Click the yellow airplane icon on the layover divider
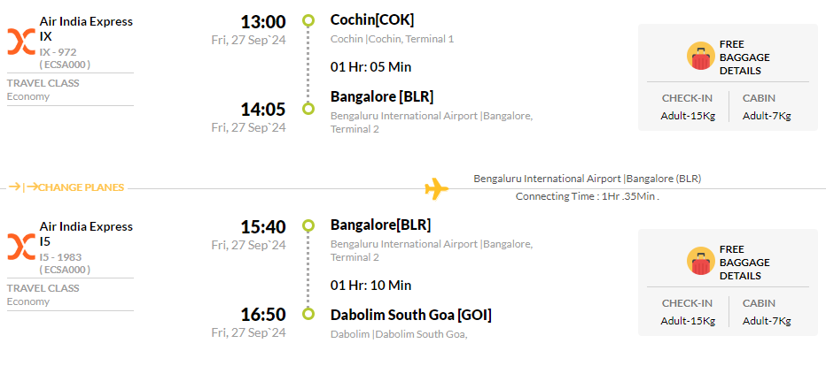Image resolution: width=826 pixels, height=366 pixels. [437, 188]
